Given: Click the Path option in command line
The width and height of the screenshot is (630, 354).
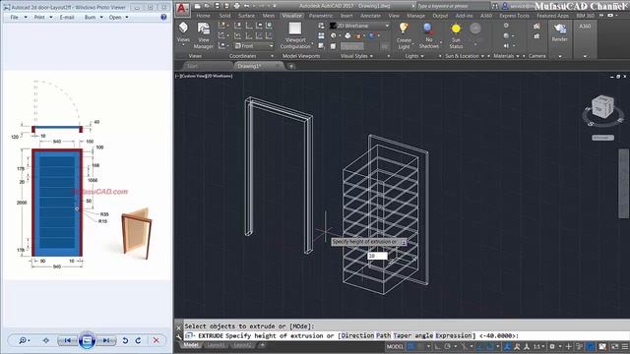Looking at the screenshot, I should click(x=383, y=335).
